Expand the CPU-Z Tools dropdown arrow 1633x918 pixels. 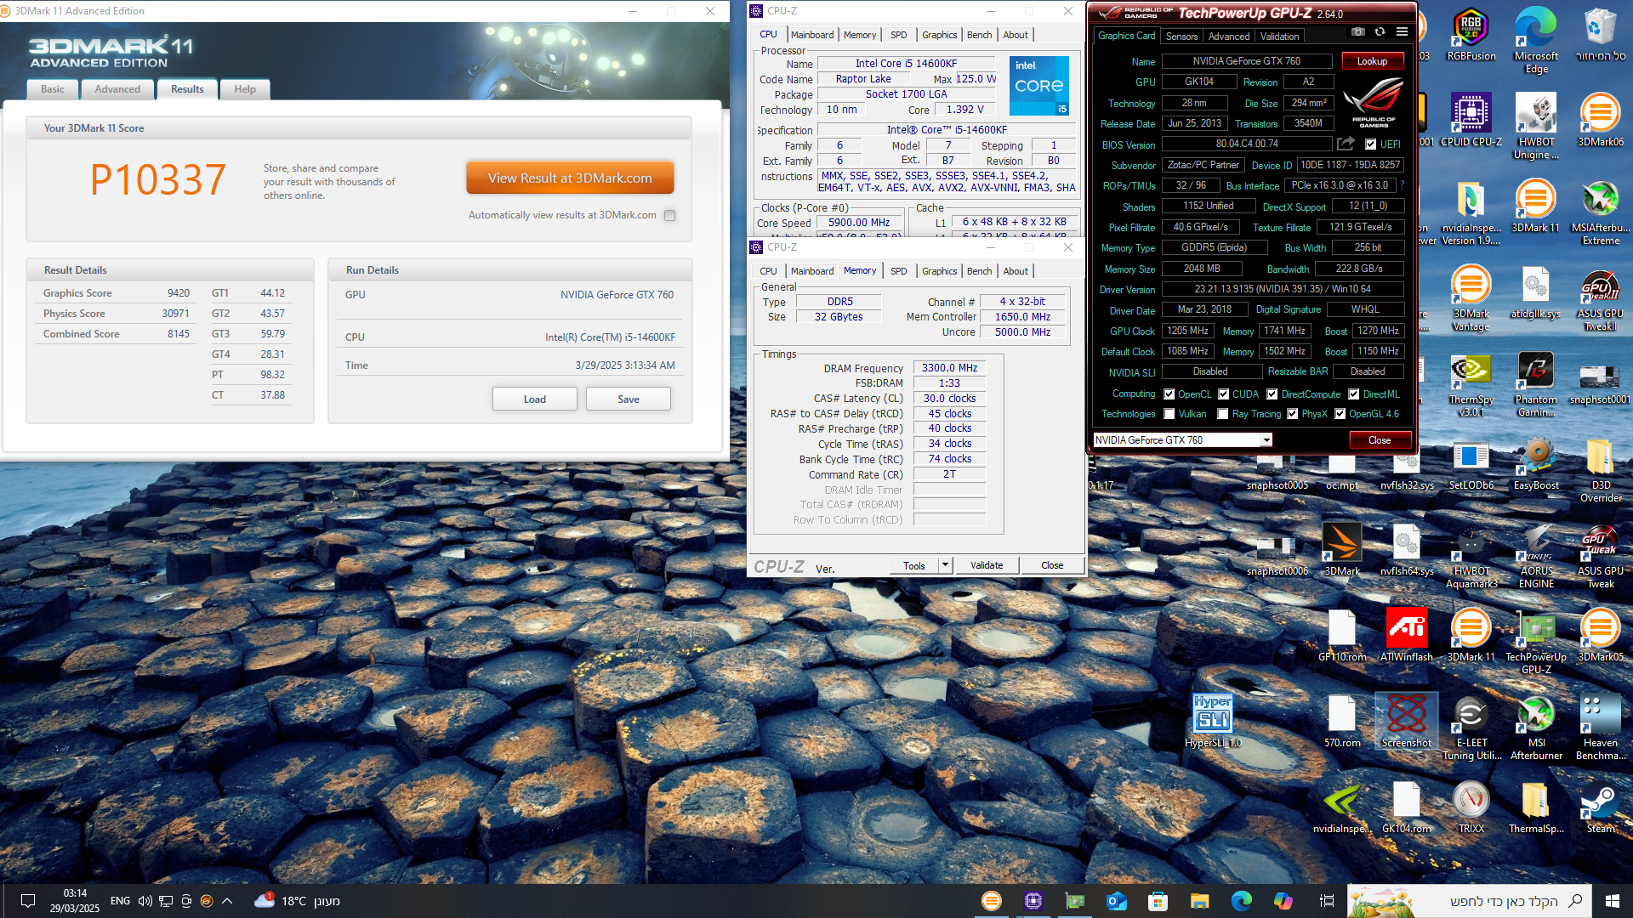pyautogui.click(x=944, y=565)
